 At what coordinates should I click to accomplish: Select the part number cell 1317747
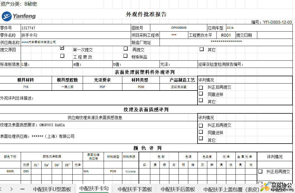pos(76,28)
